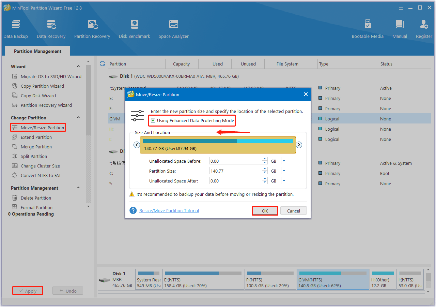Open the Register option
Screen dimensions: 436x307
point(424,29)
